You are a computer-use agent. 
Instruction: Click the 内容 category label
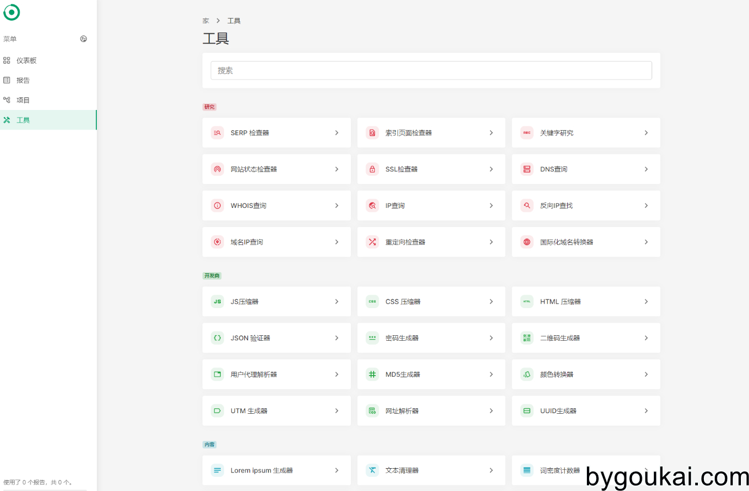[x=209, y=445]
